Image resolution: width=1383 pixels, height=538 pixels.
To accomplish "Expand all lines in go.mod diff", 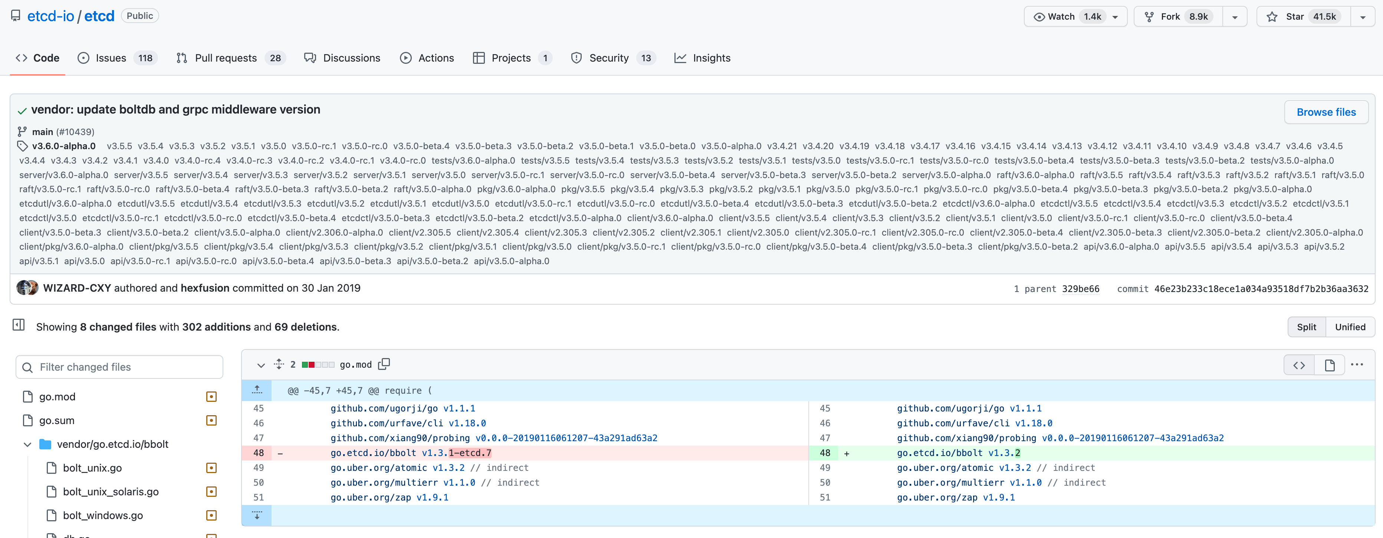I will (279, 364).
